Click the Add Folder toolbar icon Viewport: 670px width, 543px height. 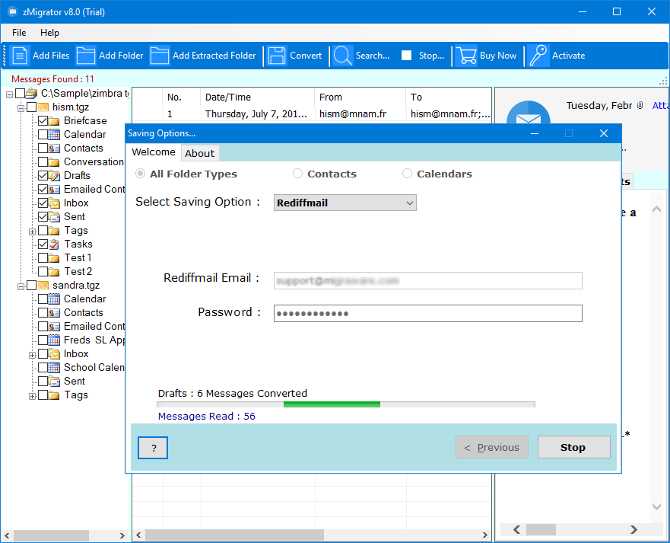click(86, 56)
